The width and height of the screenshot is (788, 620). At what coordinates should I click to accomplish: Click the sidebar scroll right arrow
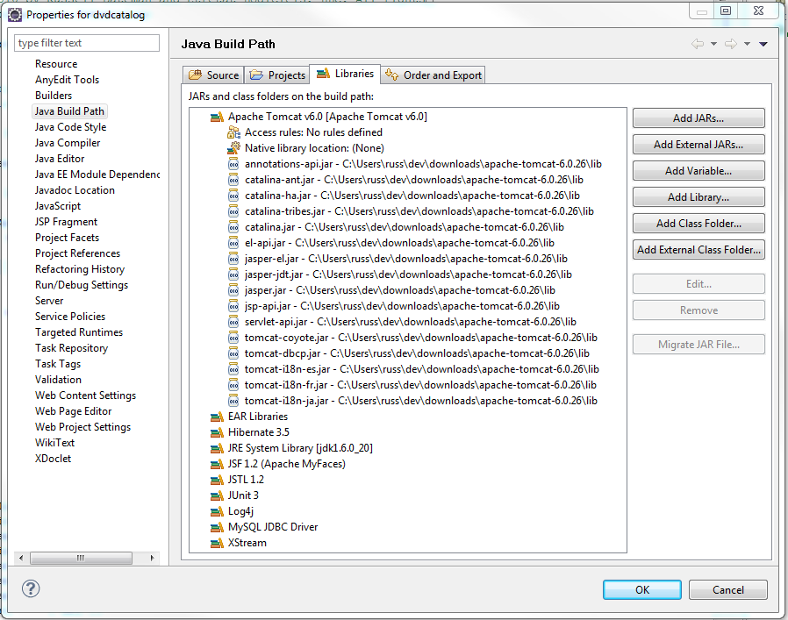click(153, 559)
